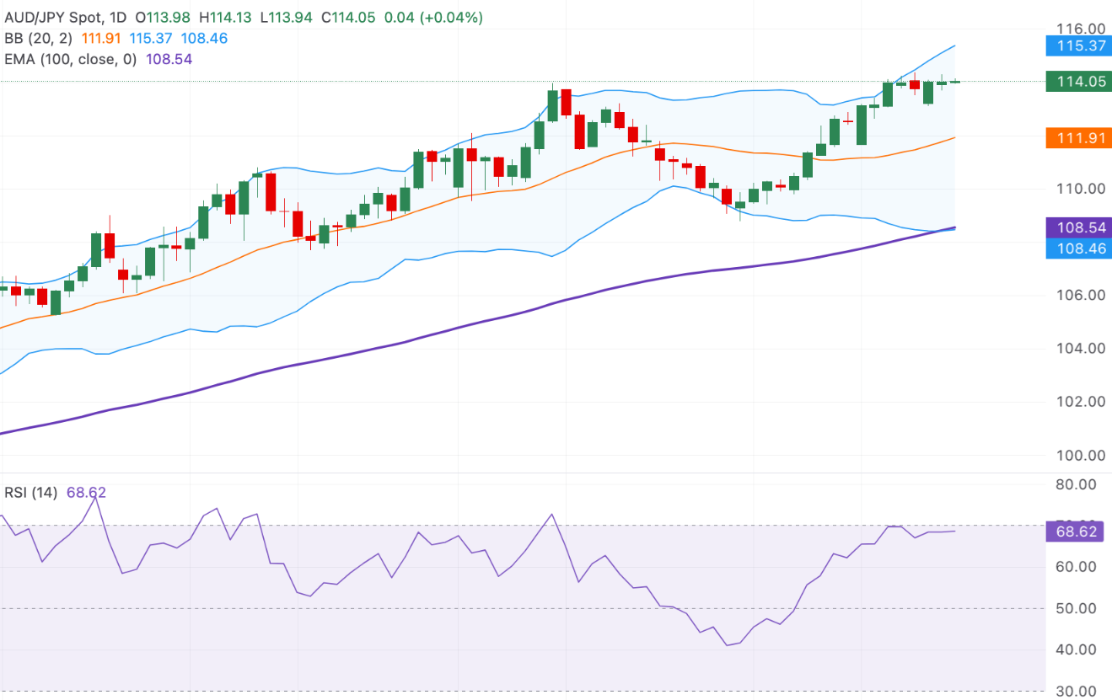Select the purple 108.54 axis price tag
Image resolution: width=1112 pixels, height=700 pixels.
(x=1076, y=227)
